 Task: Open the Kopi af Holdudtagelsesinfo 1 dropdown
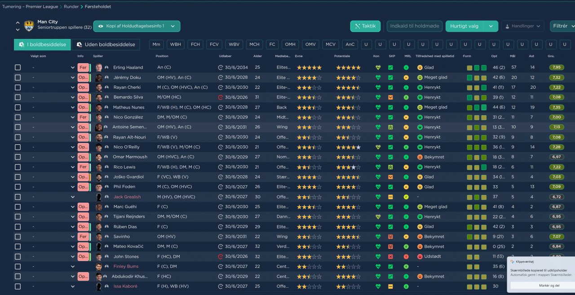point(137,26)
